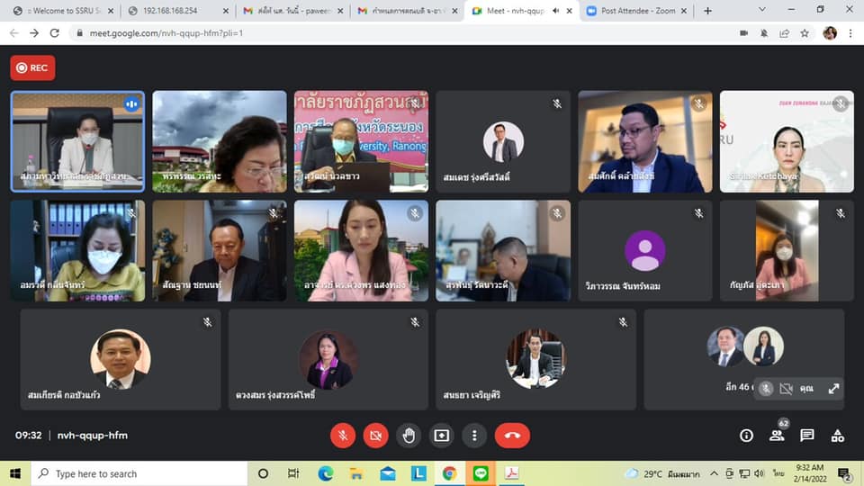This screenshot has height=486, width=864.
Task: Open the meeting details info icon
Action: (746, 436)
